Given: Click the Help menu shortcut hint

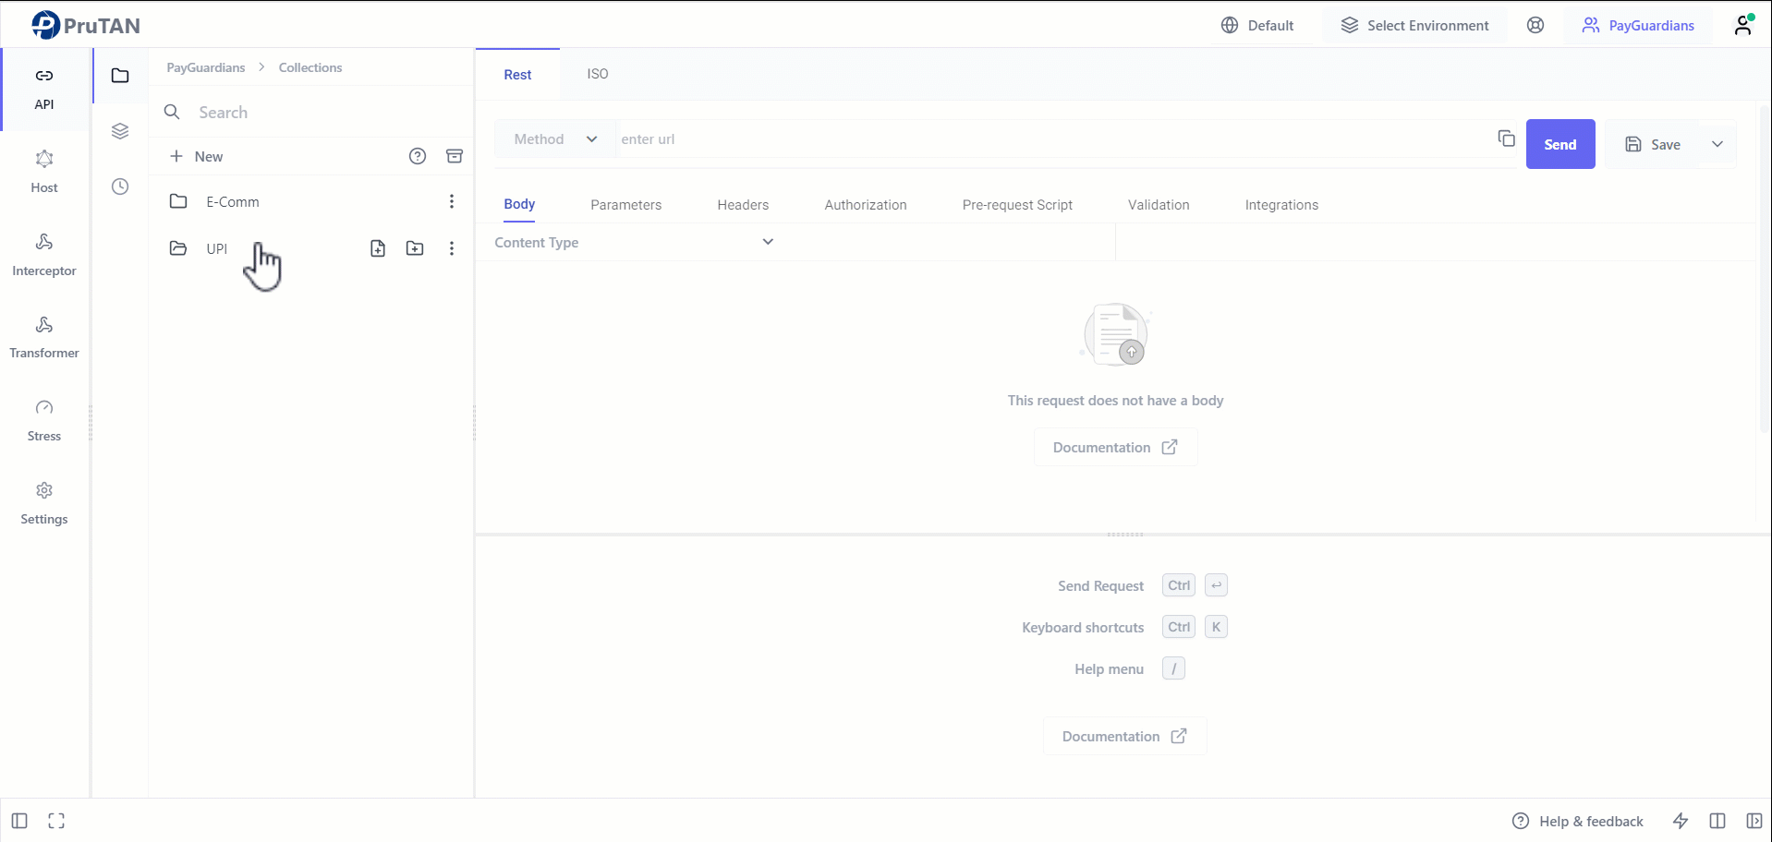Looking at the screenshot, I should [x=1129, y=668].
